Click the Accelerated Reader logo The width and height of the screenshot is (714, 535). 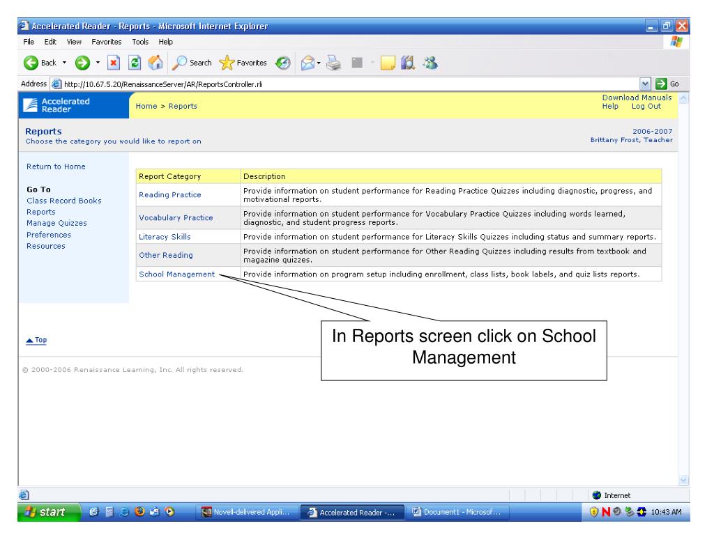point(57,105)
